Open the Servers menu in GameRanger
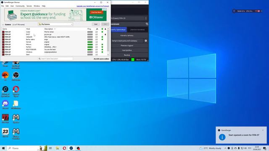This screenshot has width=269, height=151. [x=29, y=6]
